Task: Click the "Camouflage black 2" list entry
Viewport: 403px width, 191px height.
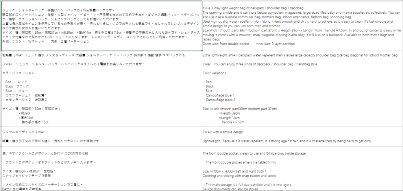Action: [x=220, y=100]
